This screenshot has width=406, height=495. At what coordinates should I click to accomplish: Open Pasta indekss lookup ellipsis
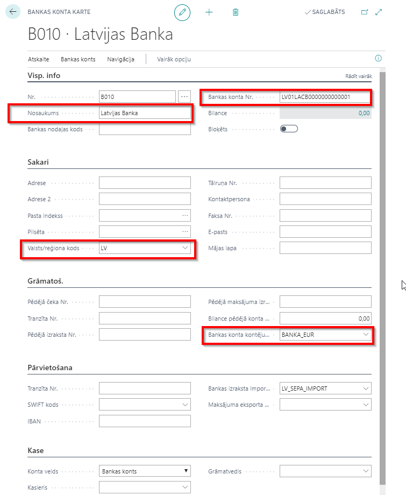[185, 215]
